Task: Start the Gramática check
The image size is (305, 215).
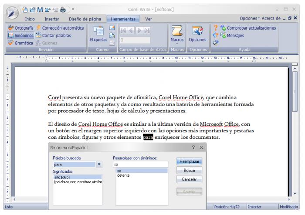Action: click(20, 43)
